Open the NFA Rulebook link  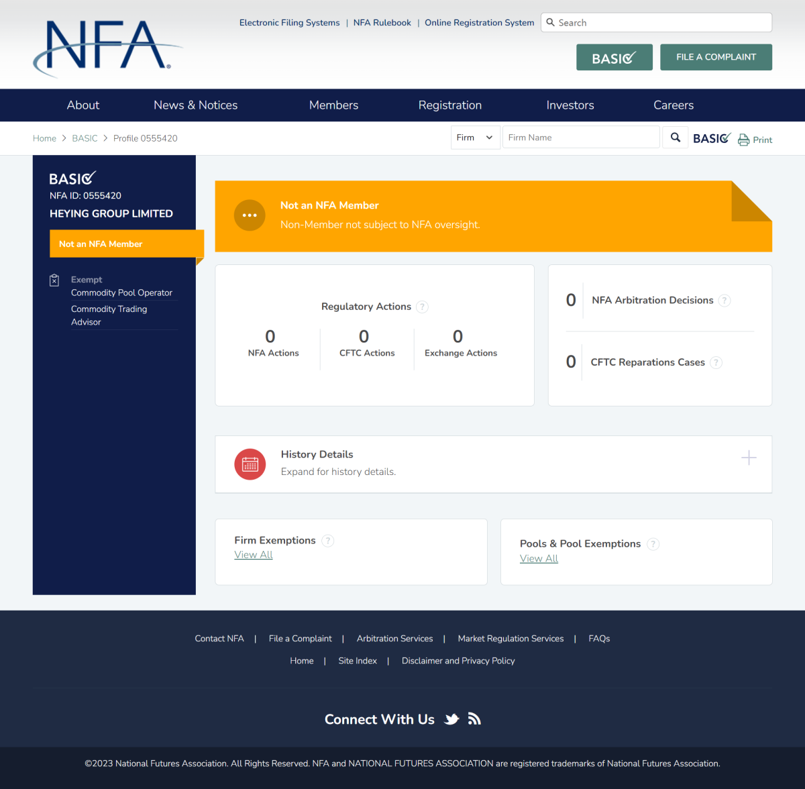pyautogui.click(x=382, y=22)
